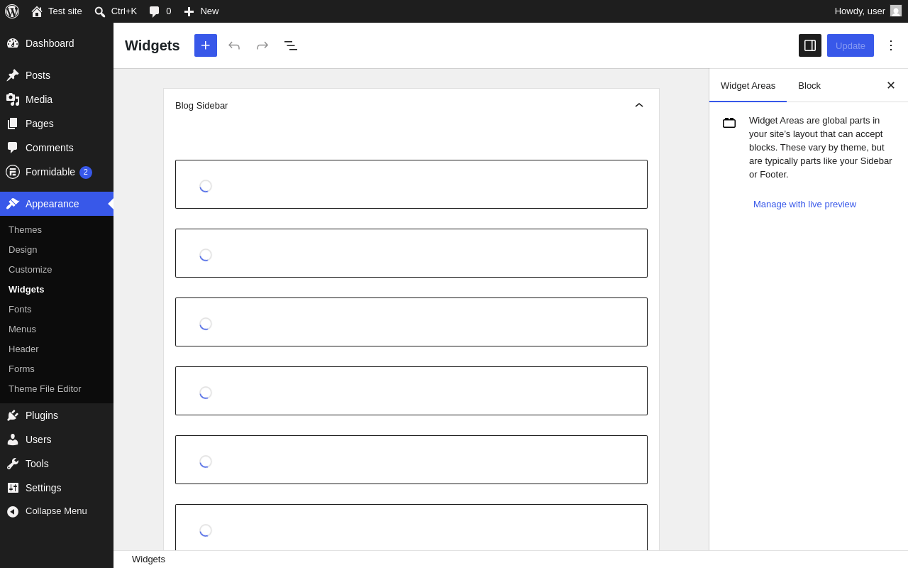Click the Redo arrow
Screen dimensions: 908x568
[x=262, y=45]
